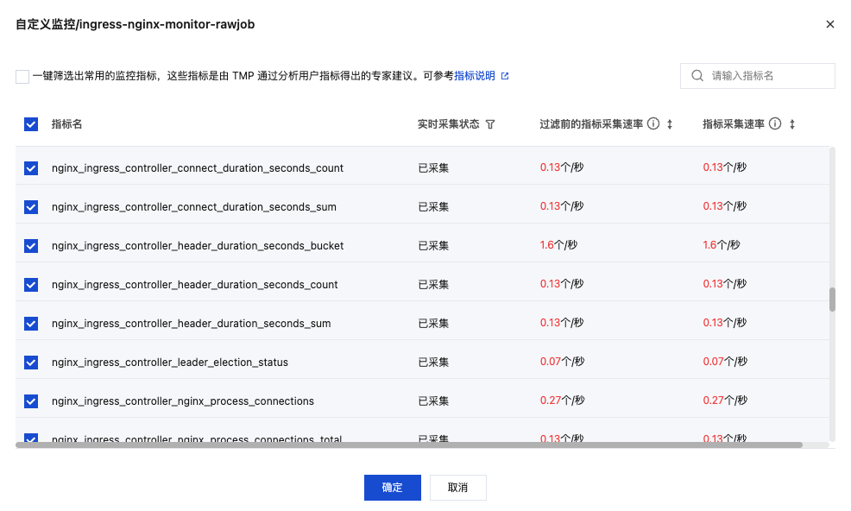Select nginx_ingress_controller_header_duration_seconds_count name
851x511 pixels.
pos(195,285)
